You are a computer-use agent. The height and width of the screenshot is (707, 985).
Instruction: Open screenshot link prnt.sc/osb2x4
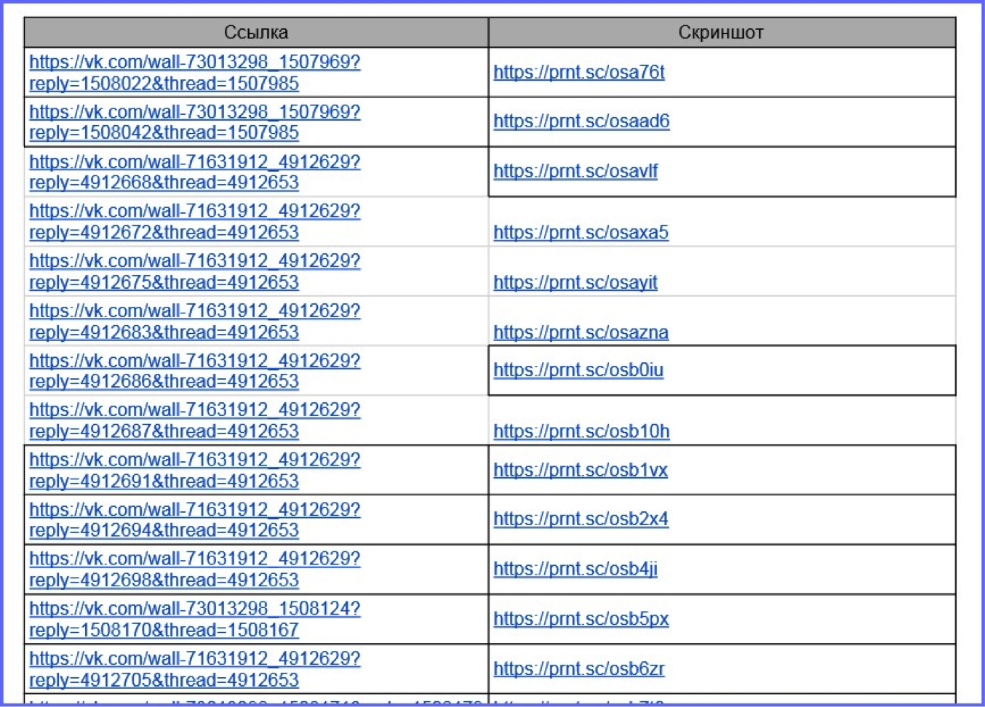coord(581,519)
